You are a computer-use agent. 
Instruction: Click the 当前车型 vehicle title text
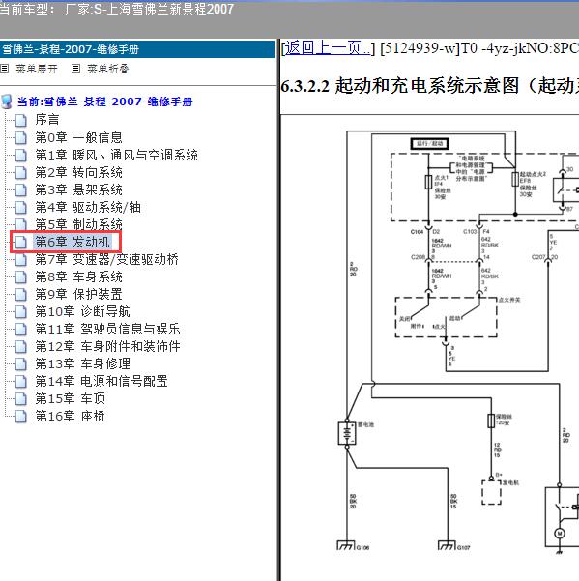coord(117,9)
